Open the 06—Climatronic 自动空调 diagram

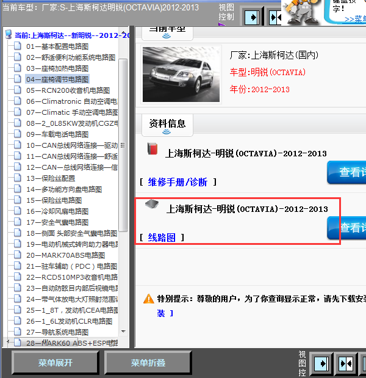click(72, 101)
